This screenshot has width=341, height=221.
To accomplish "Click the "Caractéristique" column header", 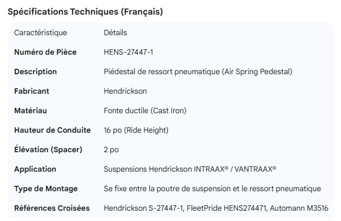I will pyautogui.click(x=41, y=32).
